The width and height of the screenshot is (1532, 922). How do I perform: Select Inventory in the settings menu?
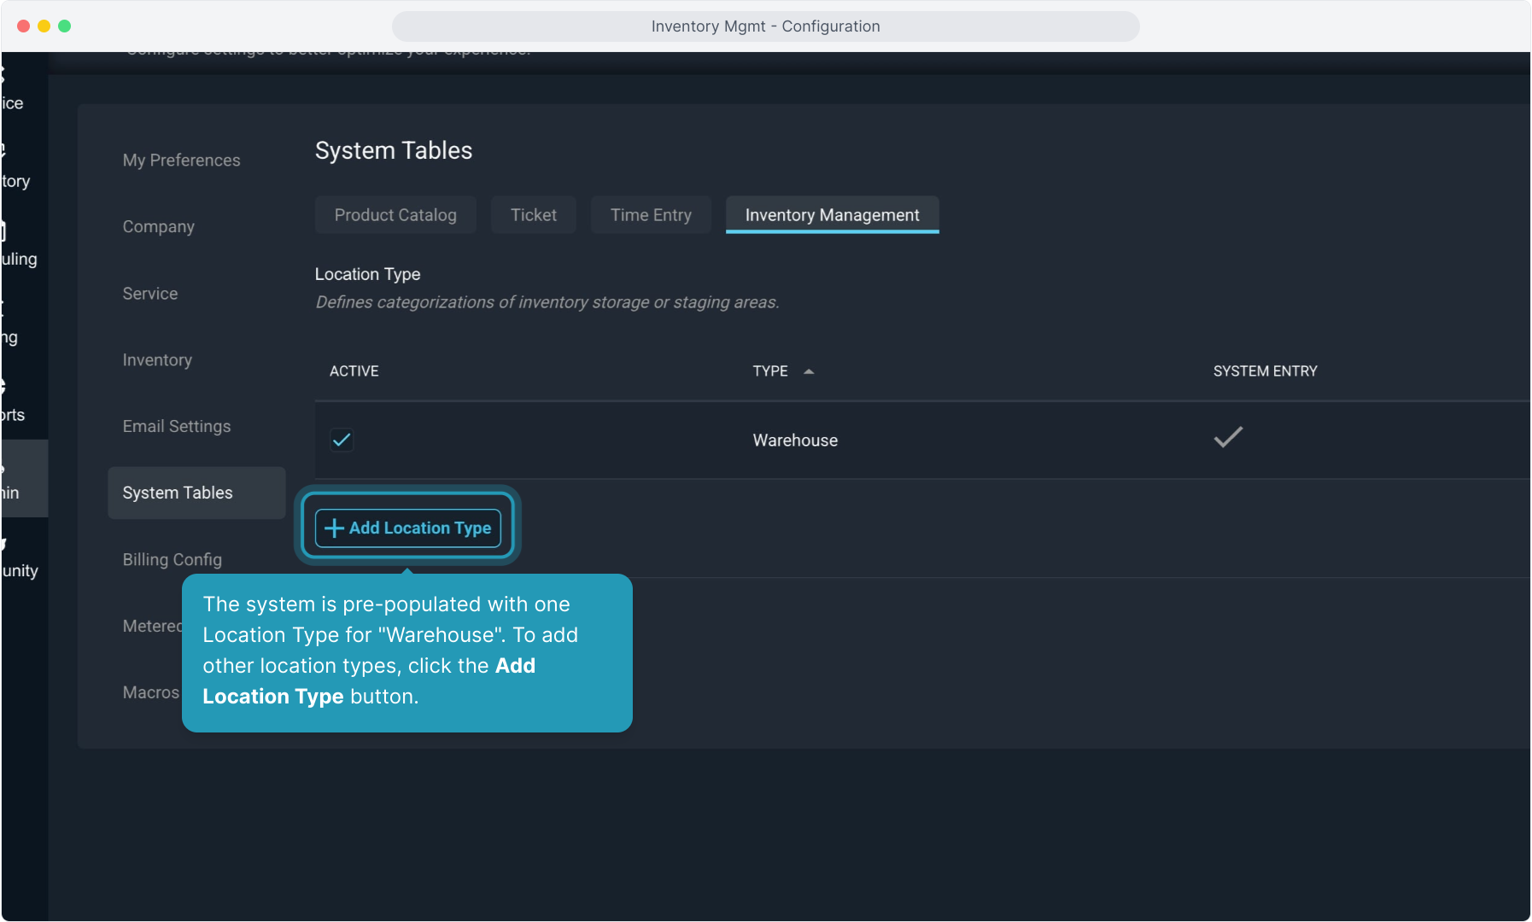point(157,360)
